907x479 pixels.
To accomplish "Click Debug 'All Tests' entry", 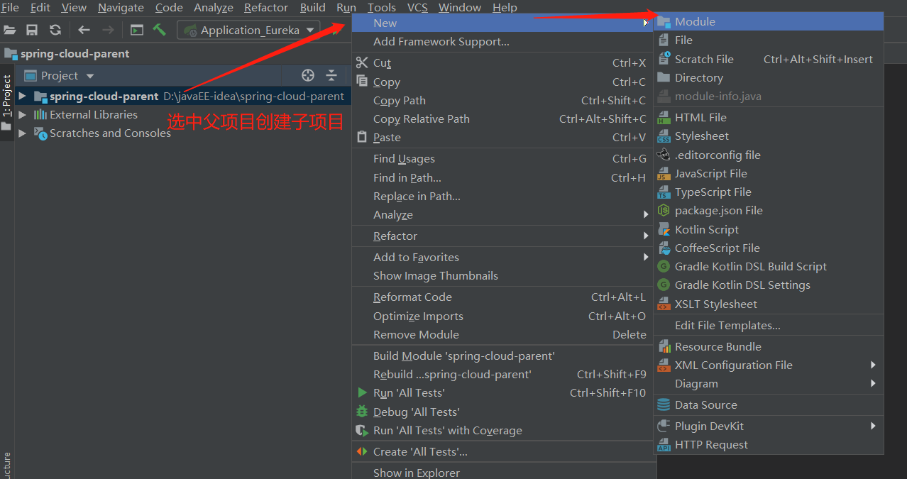I will pyautogui.click(x=502, y=412).
